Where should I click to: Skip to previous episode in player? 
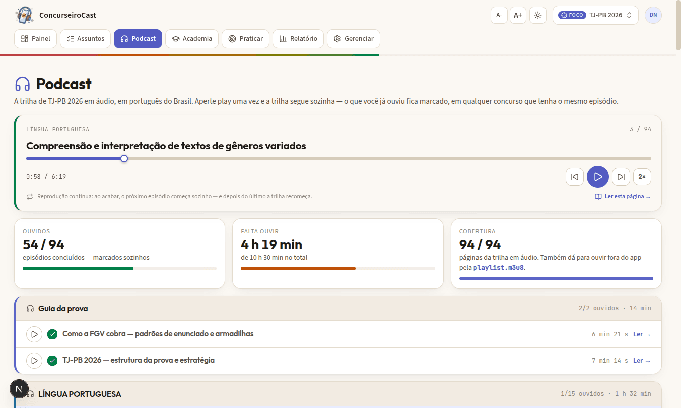(x=575, y=177)
